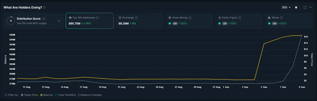This screenshot has width=317, height=101.
Task: Click the '9%' exchange change indicator
Action: 133,23
